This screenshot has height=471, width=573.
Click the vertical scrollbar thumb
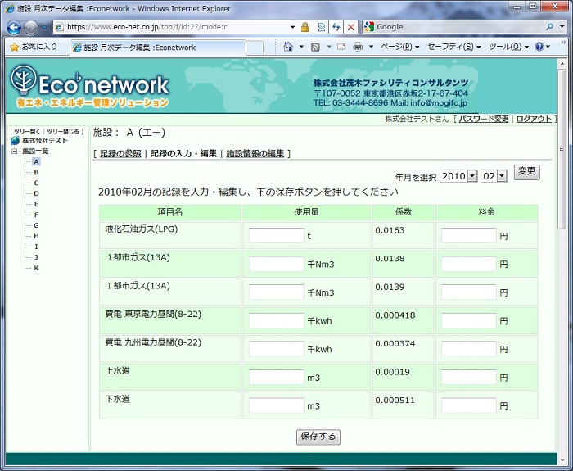[562, 149]
